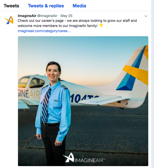This screenshot has height=168, width=154.
Task: Click the pilot's striped necktie in photo
Action: pyautogui.click(x=46, y=106)
